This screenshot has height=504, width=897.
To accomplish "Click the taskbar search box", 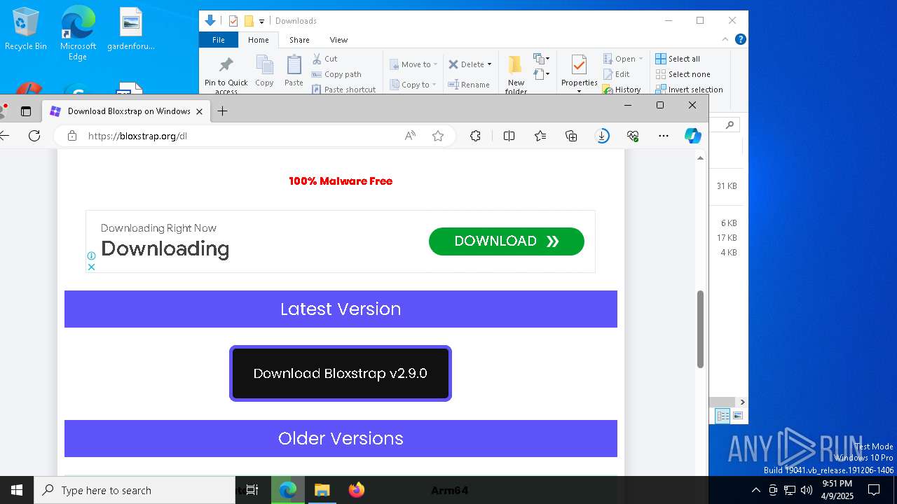I will pos(135,490).
